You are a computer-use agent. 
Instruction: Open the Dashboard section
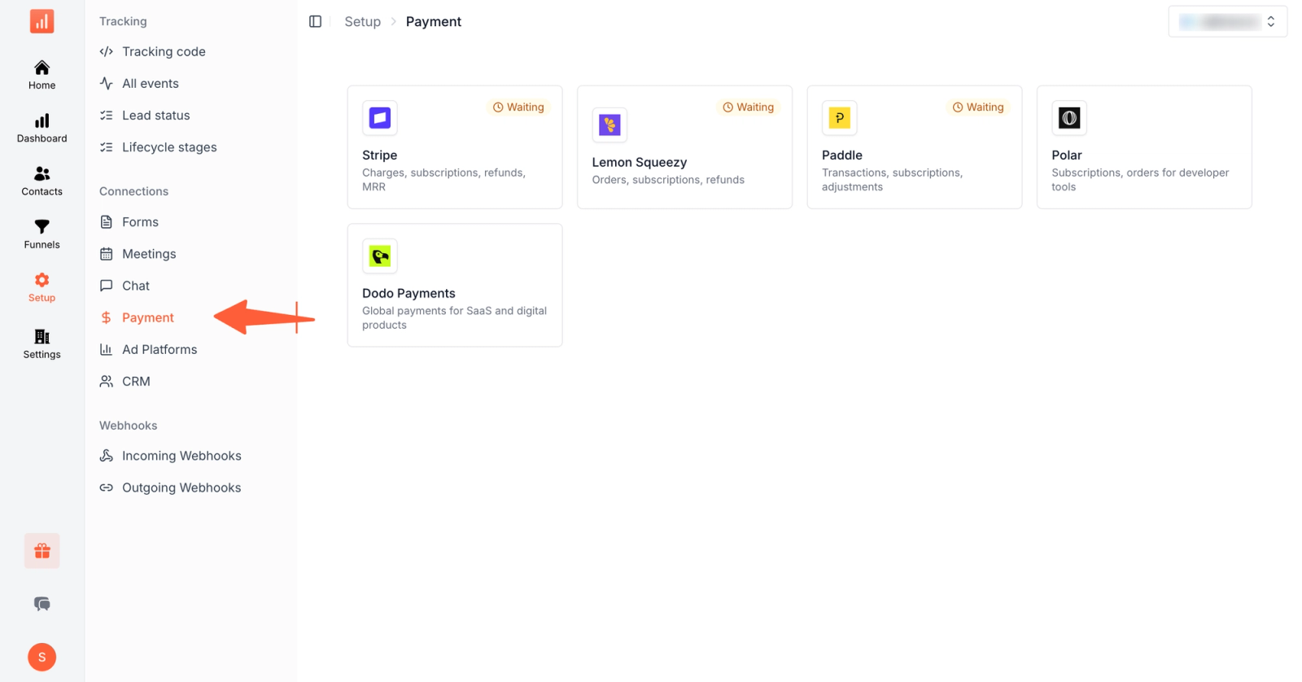(x=42, y=128)
